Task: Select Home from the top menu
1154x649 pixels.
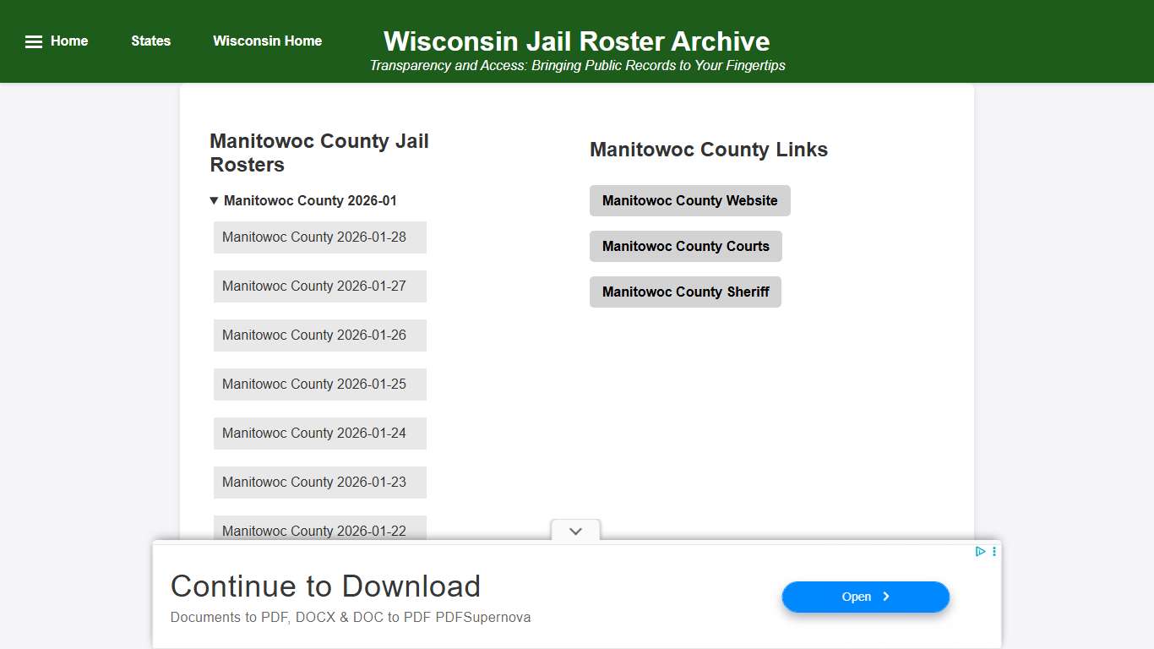Action: 69,41
